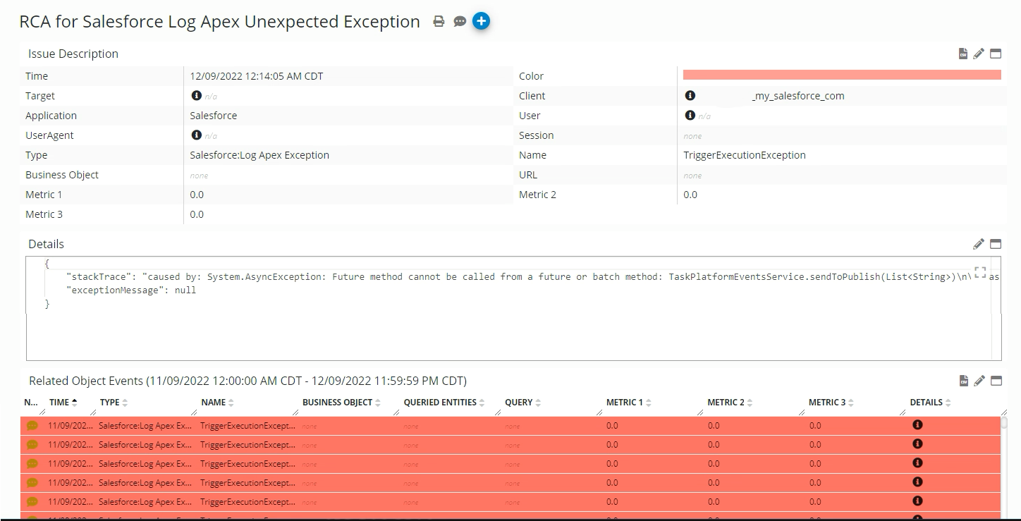Viewport: 1021px width, 521px height.
Task: Print the RCA report
Action: point(439,21)
